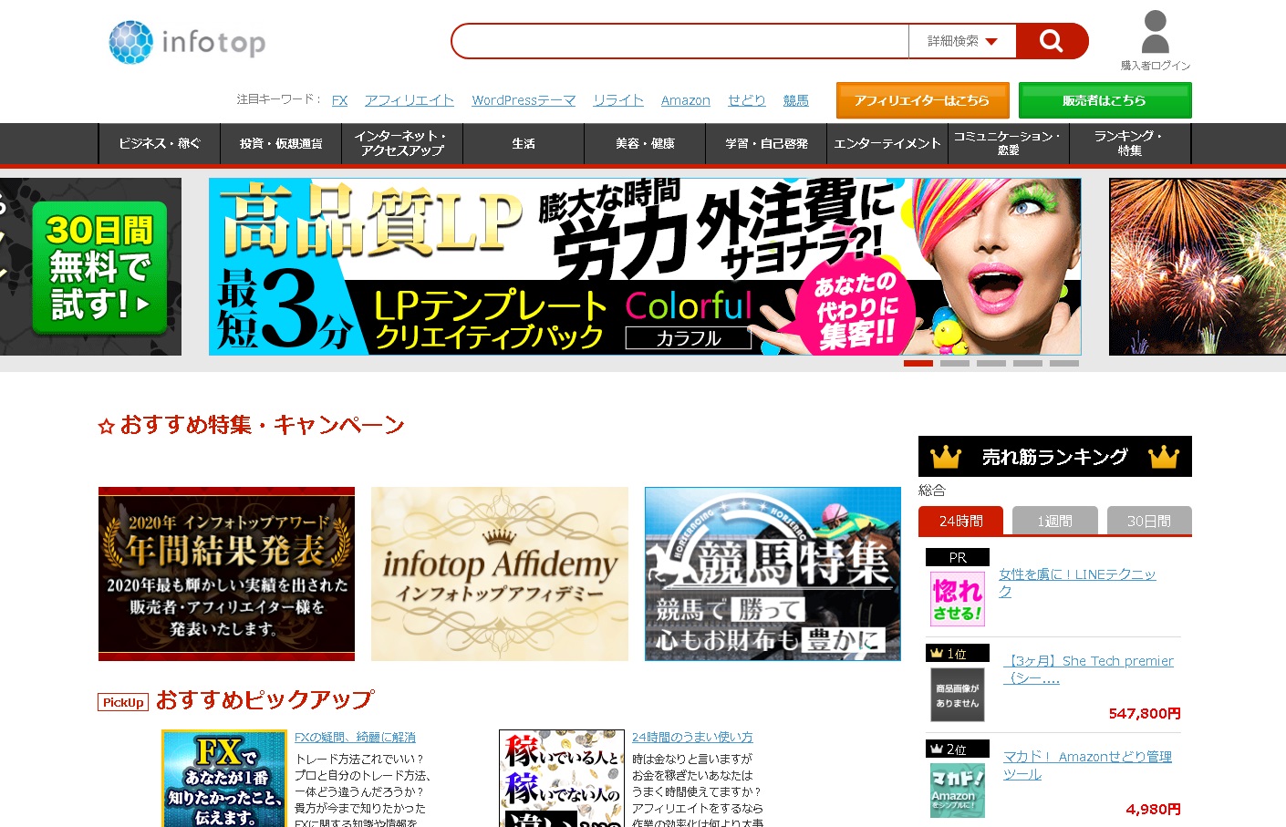The image size is (1286, 827).
Task: Click the 30日間無料で試す banner
Action: point(90,266)
